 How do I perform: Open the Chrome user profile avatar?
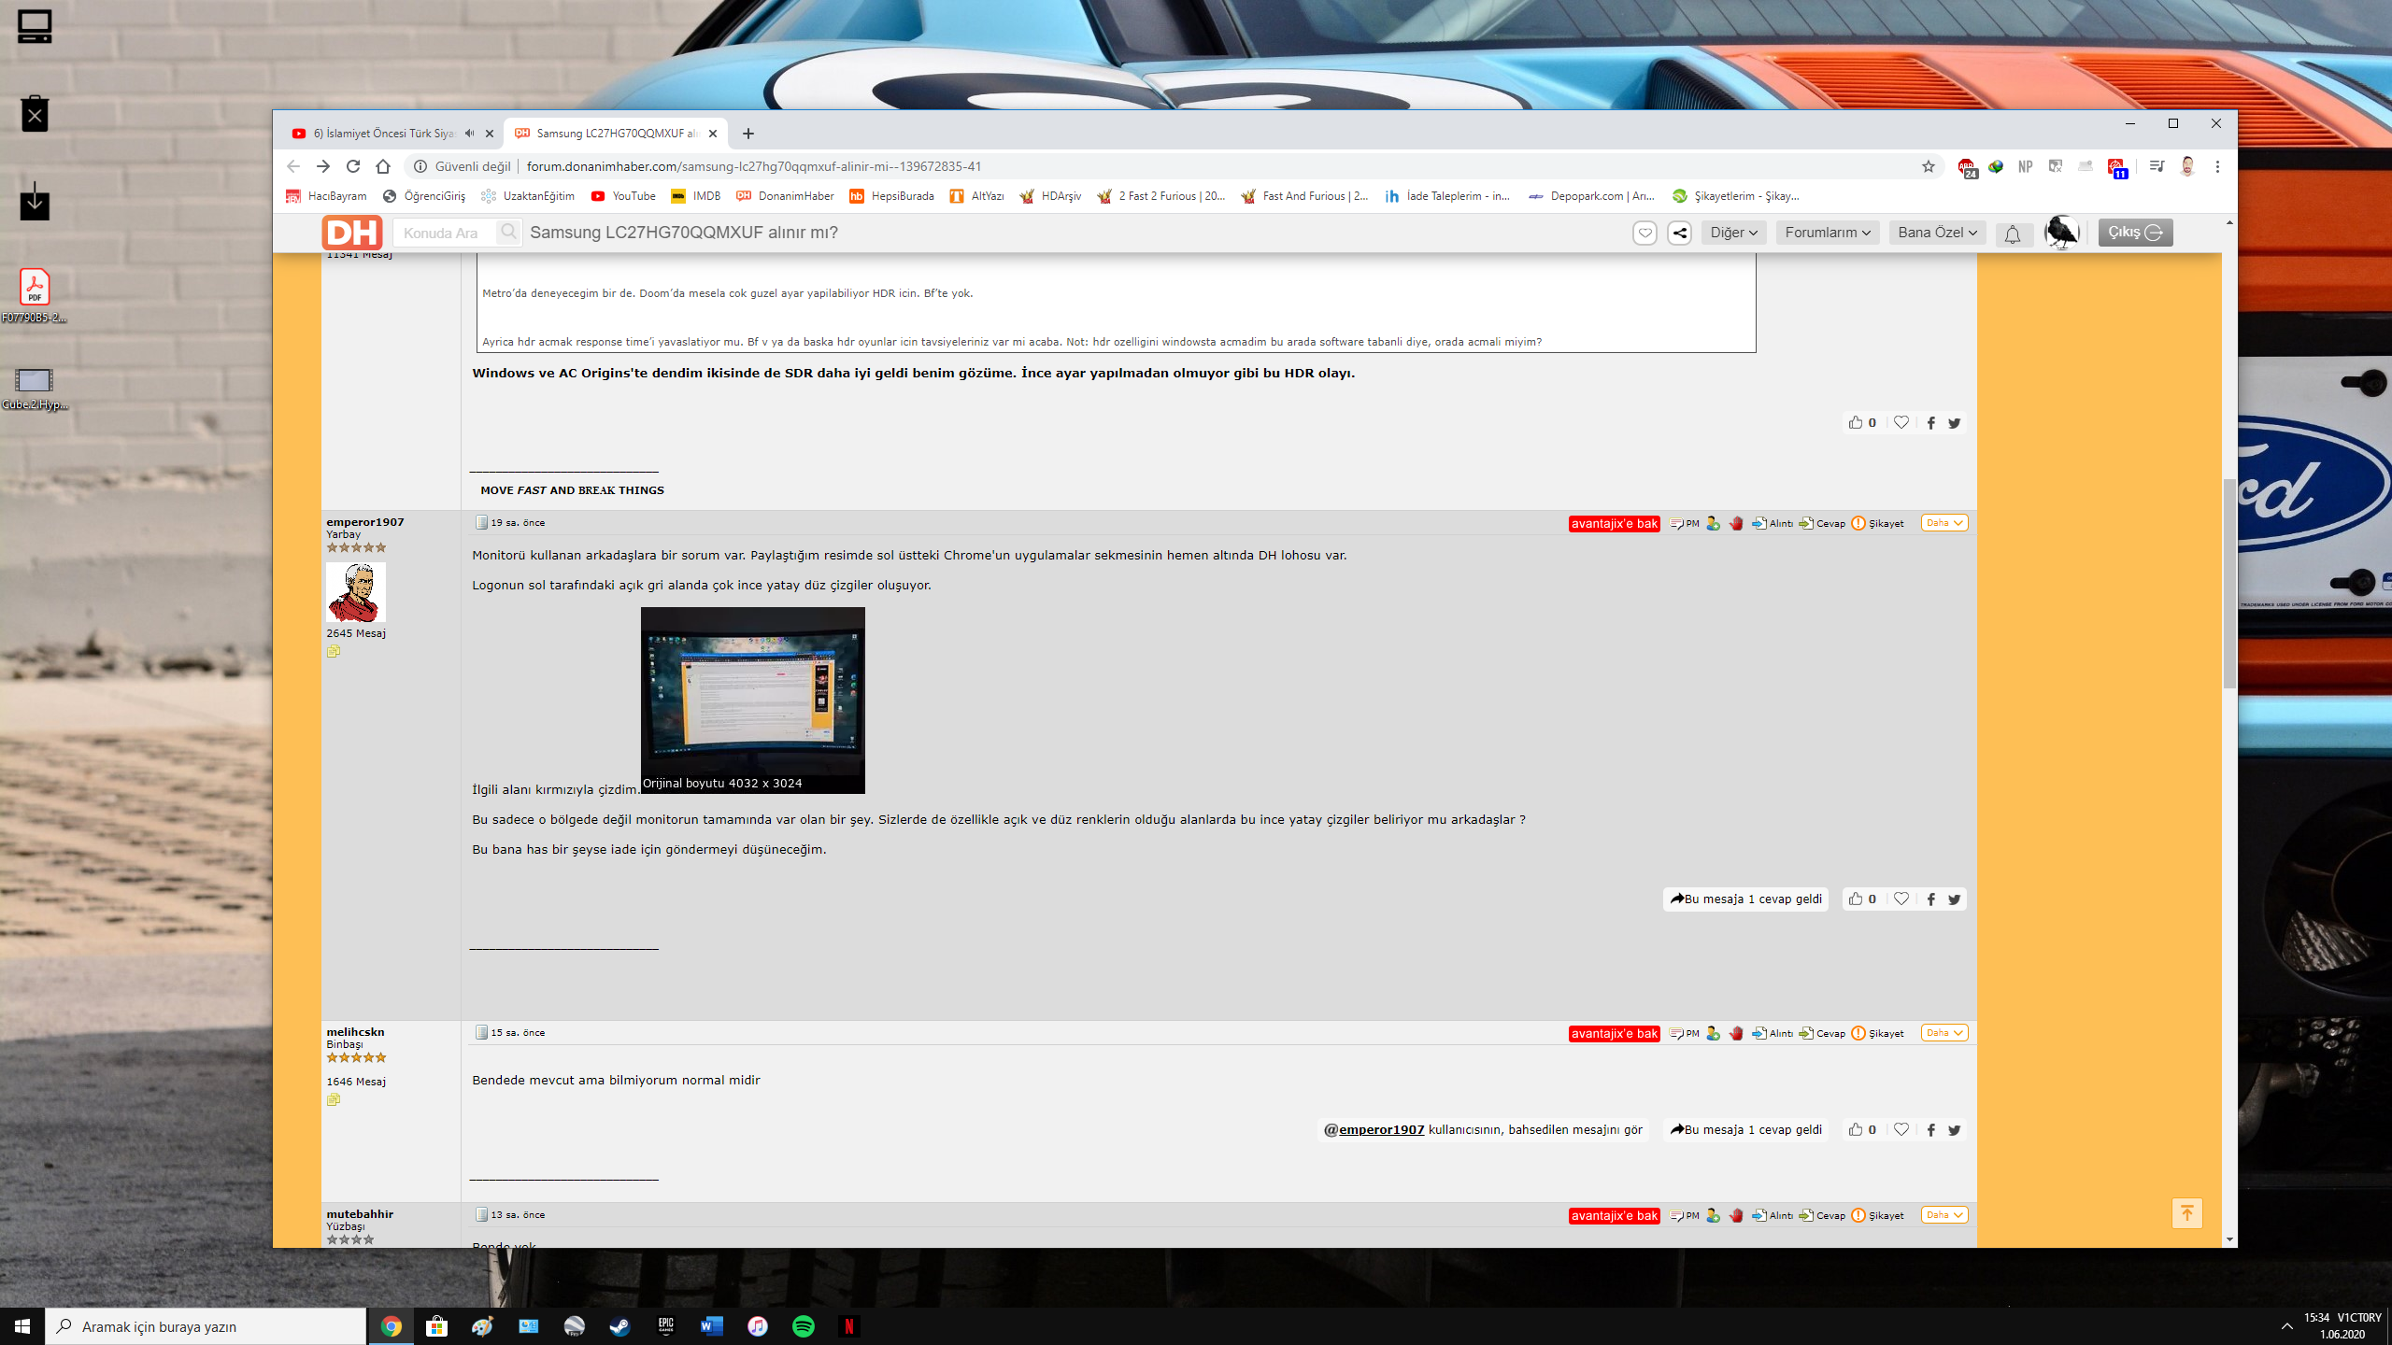(2187, 166)
